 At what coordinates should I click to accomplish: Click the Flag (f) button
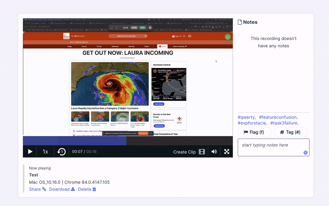(255, 132)
